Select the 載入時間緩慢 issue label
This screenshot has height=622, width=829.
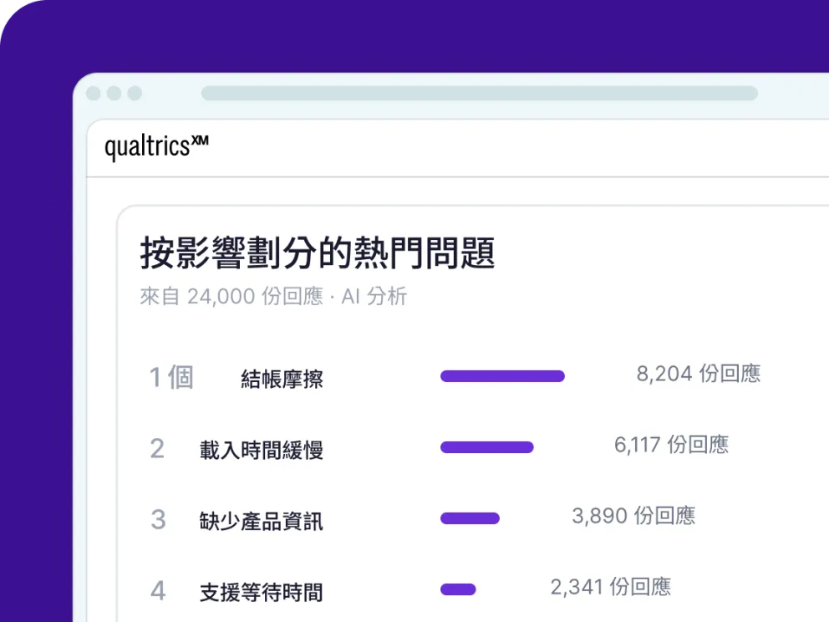pos(262,450)
